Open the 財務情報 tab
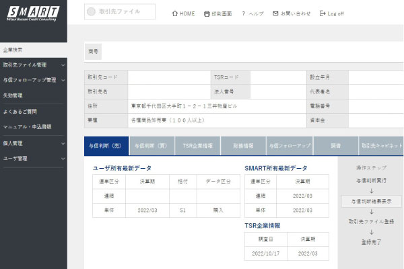 point(243,145)
